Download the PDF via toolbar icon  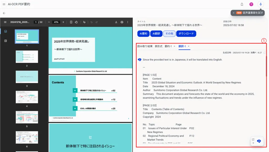coord(116,22)
